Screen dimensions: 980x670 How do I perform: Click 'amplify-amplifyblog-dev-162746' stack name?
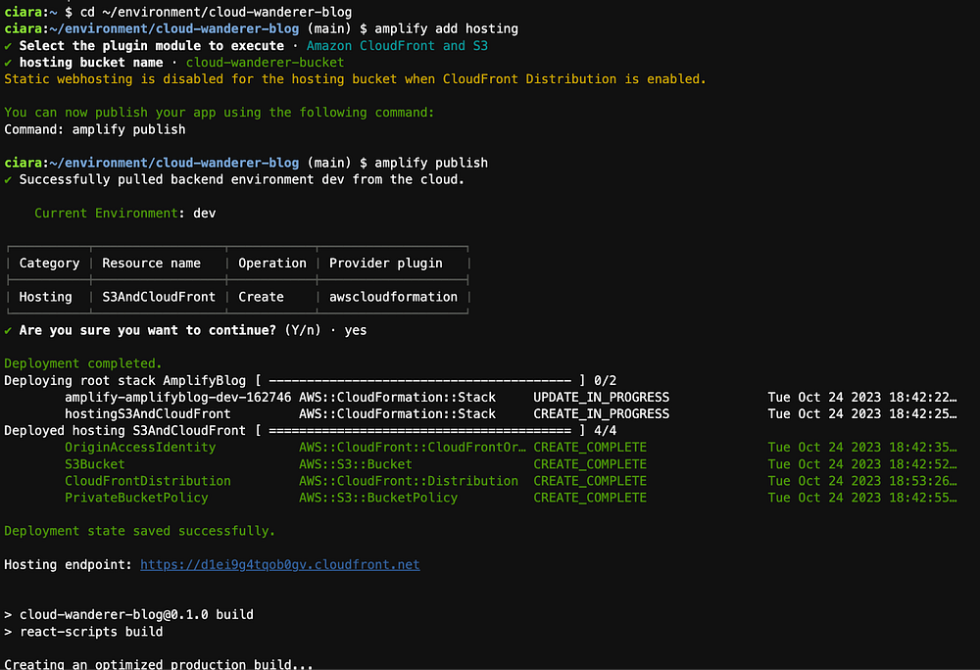point(178,397)
